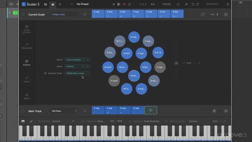Select the robot assistant icon in header

53,4
